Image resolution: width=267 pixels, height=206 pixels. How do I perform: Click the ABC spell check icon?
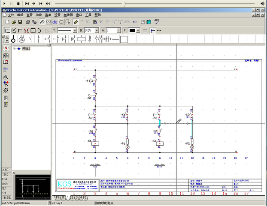click(157, 21)
